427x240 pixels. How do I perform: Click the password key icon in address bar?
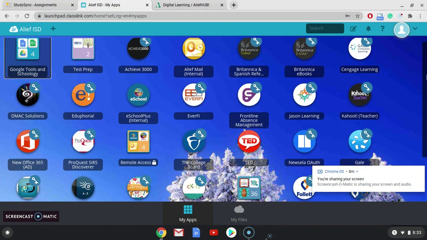point(348,16)
